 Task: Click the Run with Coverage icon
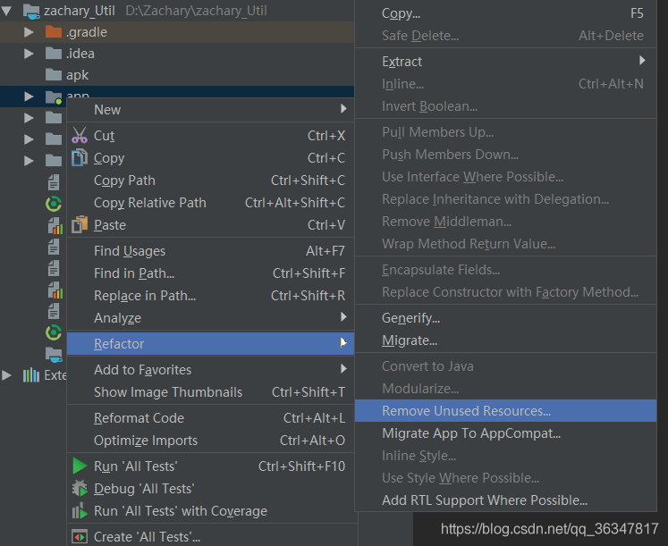[80, 511]
